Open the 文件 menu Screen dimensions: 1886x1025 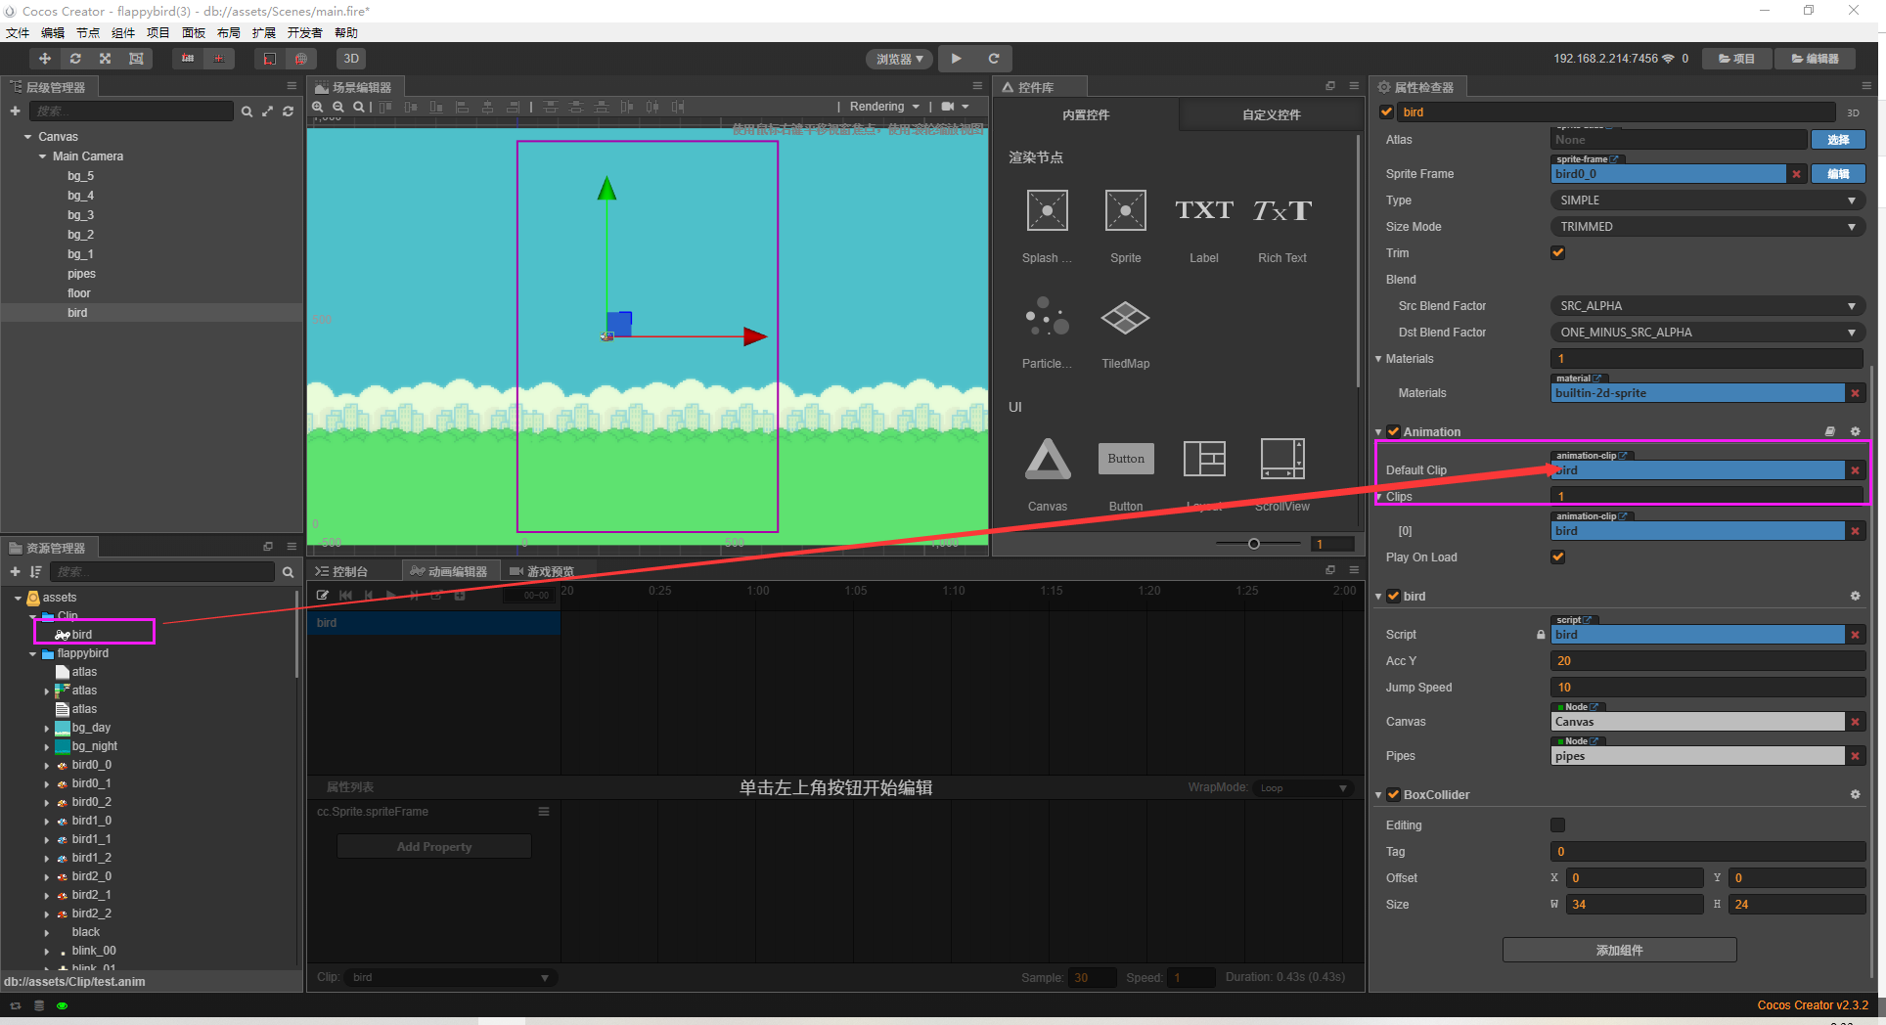[18, 32]
